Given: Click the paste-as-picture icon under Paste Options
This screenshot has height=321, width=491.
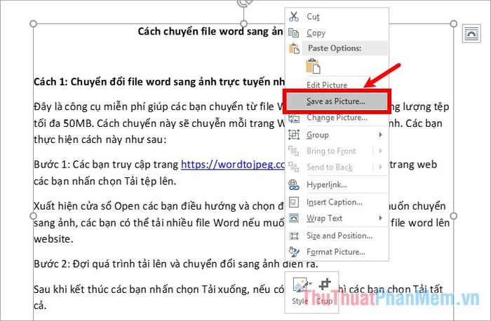Looking at the screenshot, I should 311,67.
